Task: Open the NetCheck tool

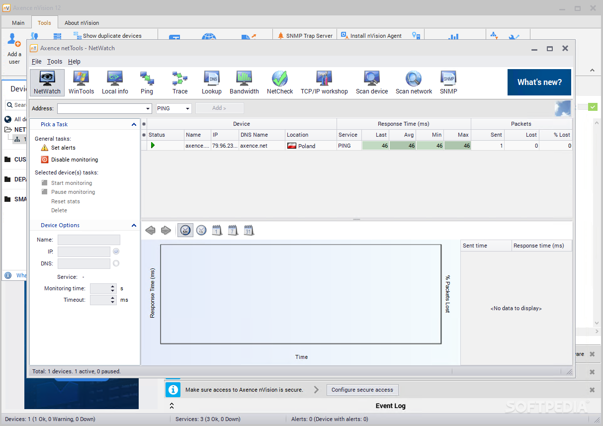Action: pyautogui.click(x=280, y=83)
